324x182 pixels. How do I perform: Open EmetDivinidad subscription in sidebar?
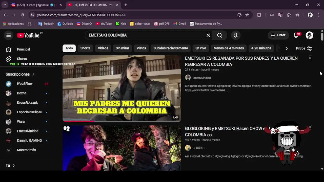click(x=27, y=131)
